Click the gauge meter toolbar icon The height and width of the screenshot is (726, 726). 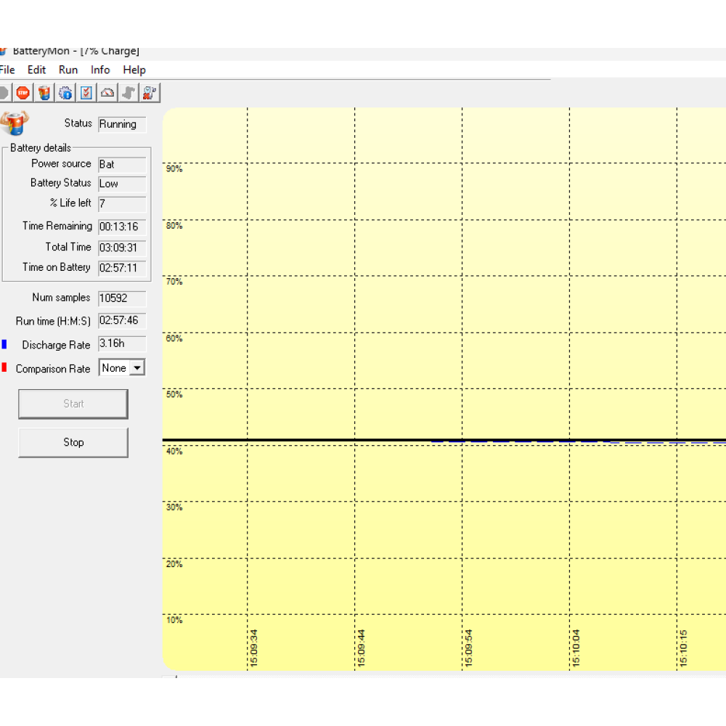[107, 93]
